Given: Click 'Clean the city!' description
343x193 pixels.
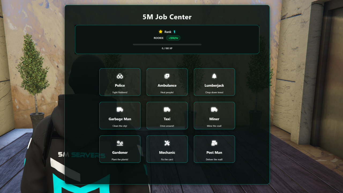Looking at the screenshot, I should coord(120,126).
